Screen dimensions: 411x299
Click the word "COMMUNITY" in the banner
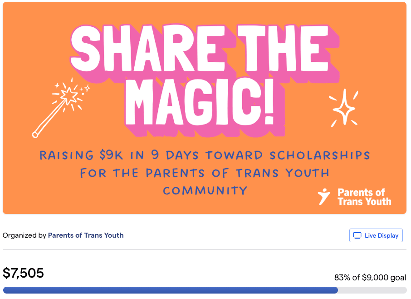[205, 190]
